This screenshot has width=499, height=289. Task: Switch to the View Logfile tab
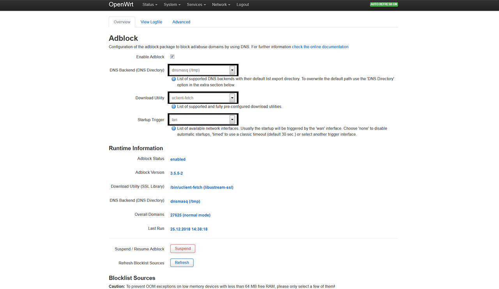point(151,22)
